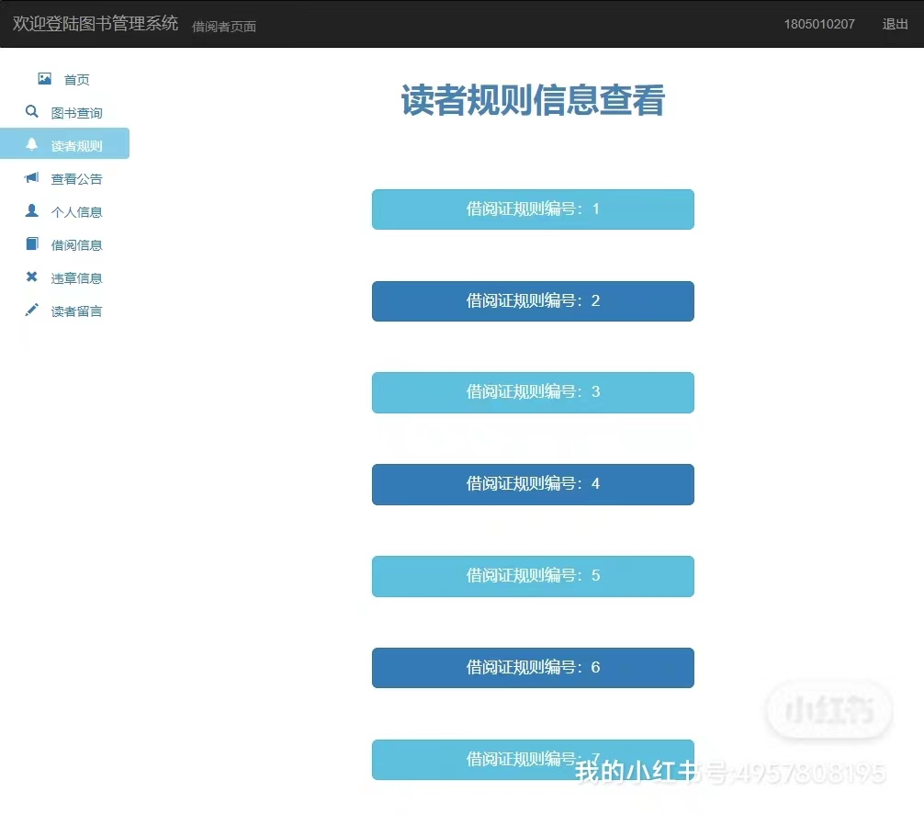Click the person icon for 个人信息

point(32,210)
